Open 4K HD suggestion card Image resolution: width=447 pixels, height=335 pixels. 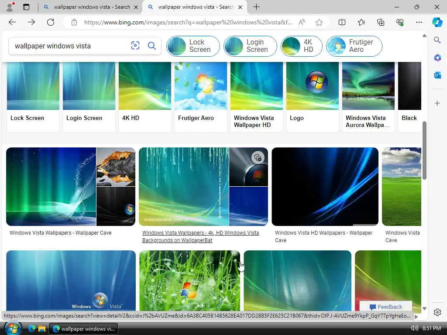[145, 97]
